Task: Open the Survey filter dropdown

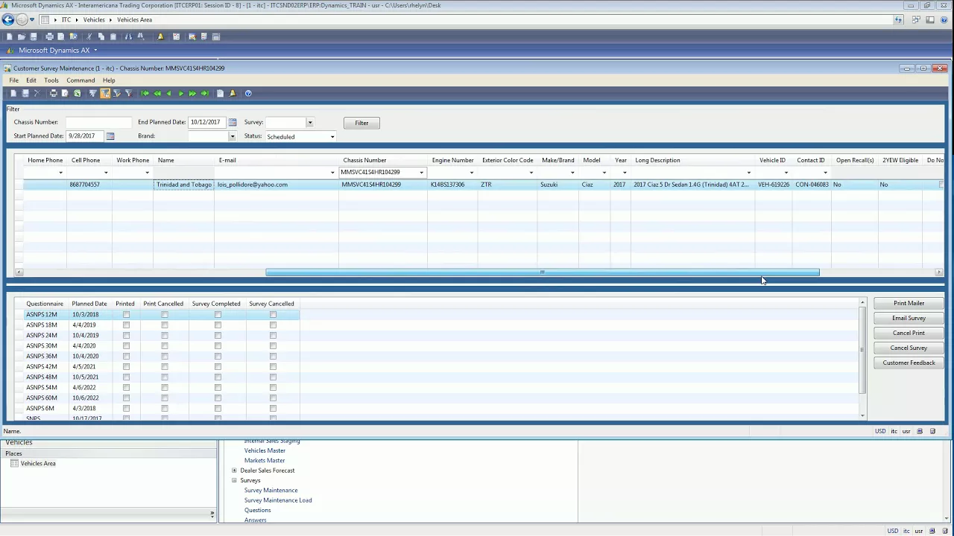Action: 310,122
